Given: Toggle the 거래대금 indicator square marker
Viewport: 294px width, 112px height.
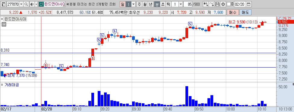Looking at the screenshot, I should (x=2, y=85).
